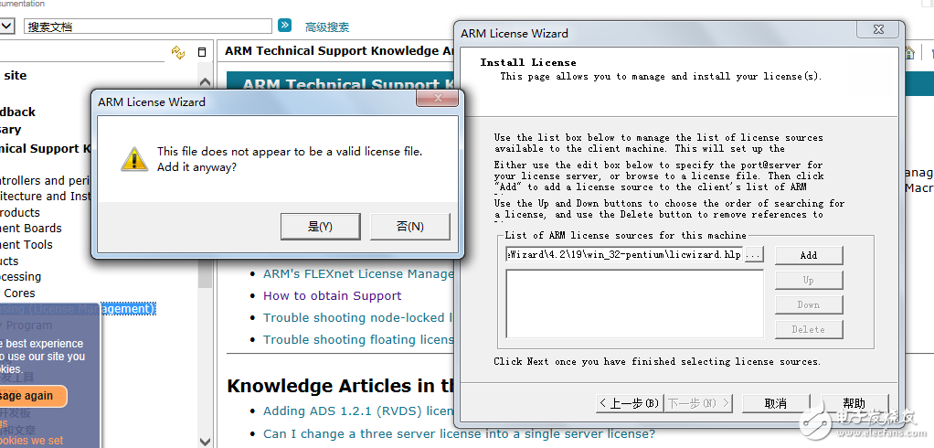
Task: Close the ARM License Wizard warning dialog
Action: (437, 98)
